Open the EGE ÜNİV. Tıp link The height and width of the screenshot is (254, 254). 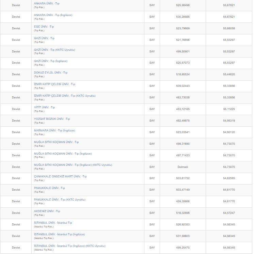pos(44,27)
